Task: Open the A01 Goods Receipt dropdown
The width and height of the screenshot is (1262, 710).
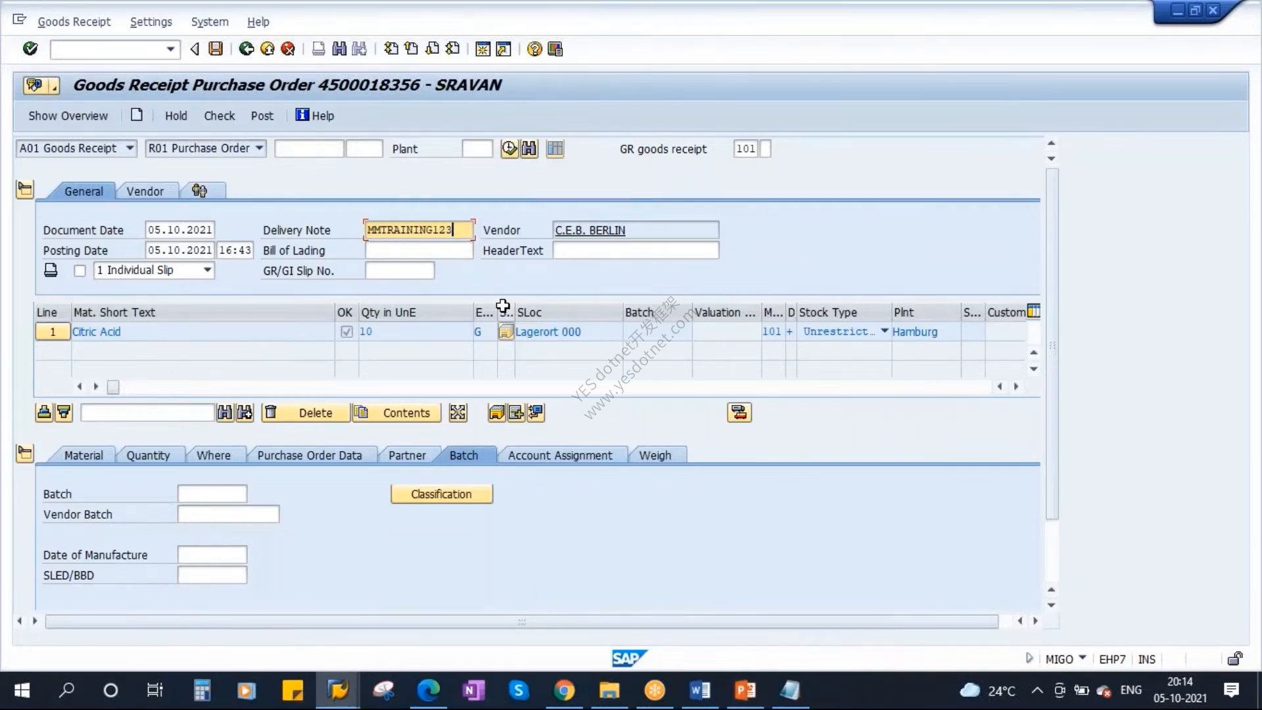Action: pos(129,148)
